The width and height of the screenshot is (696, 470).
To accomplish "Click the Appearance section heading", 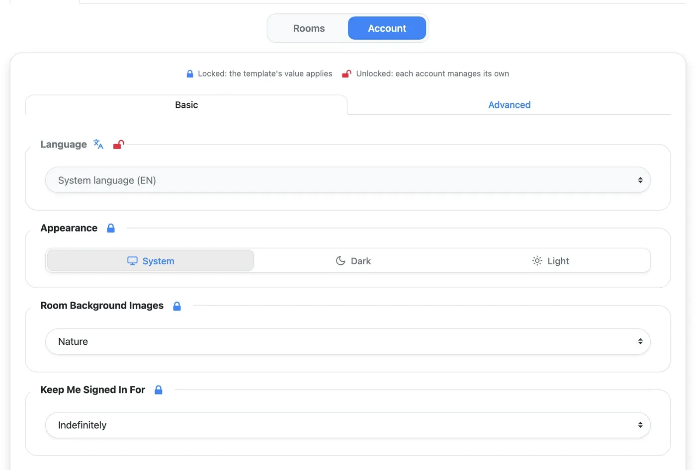I will pyautogui.click(x=69, y=228).
